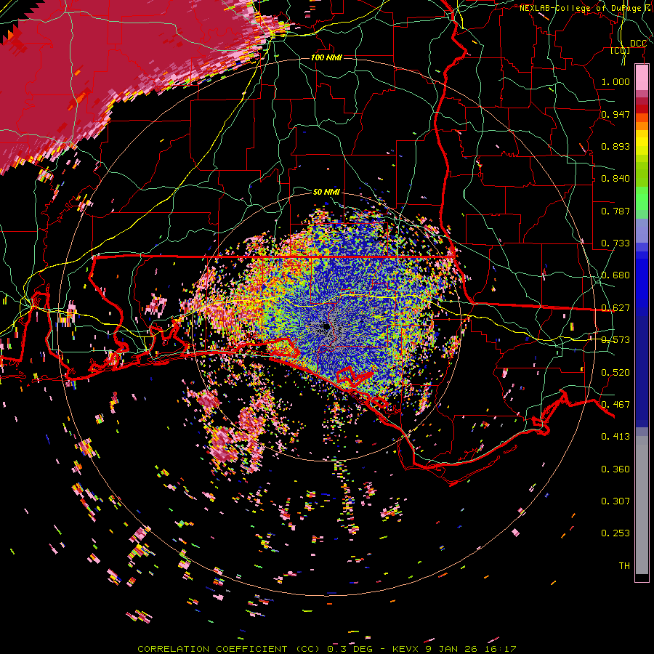Click the 0.520 legend value

(615, 373)
